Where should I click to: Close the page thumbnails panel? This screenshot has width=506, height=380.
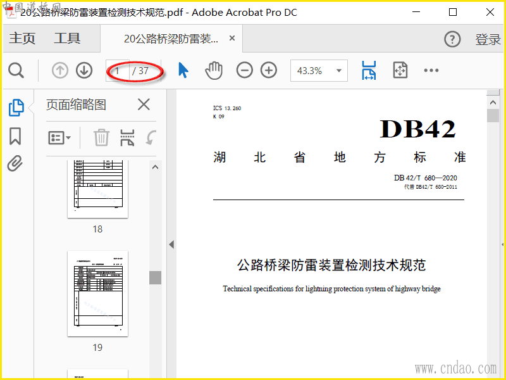(144, 104)
